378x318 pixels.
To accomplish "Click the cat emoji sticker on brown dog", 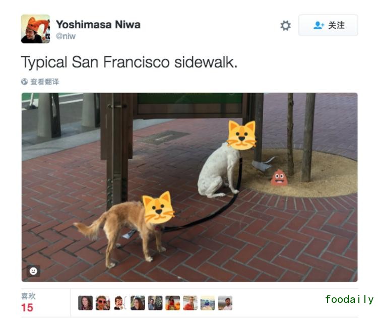I will (158, 207).
